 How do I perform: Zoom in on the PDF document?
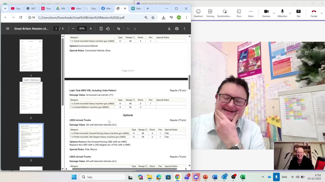click(91, 29)
